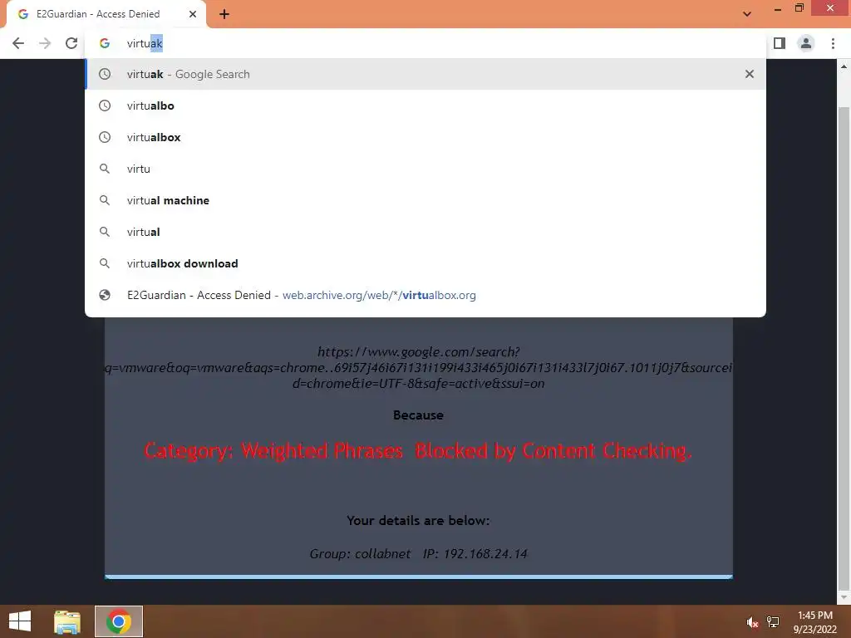The image size is (851, 638).
Task: Reload the current page
Action: point(71,43)
